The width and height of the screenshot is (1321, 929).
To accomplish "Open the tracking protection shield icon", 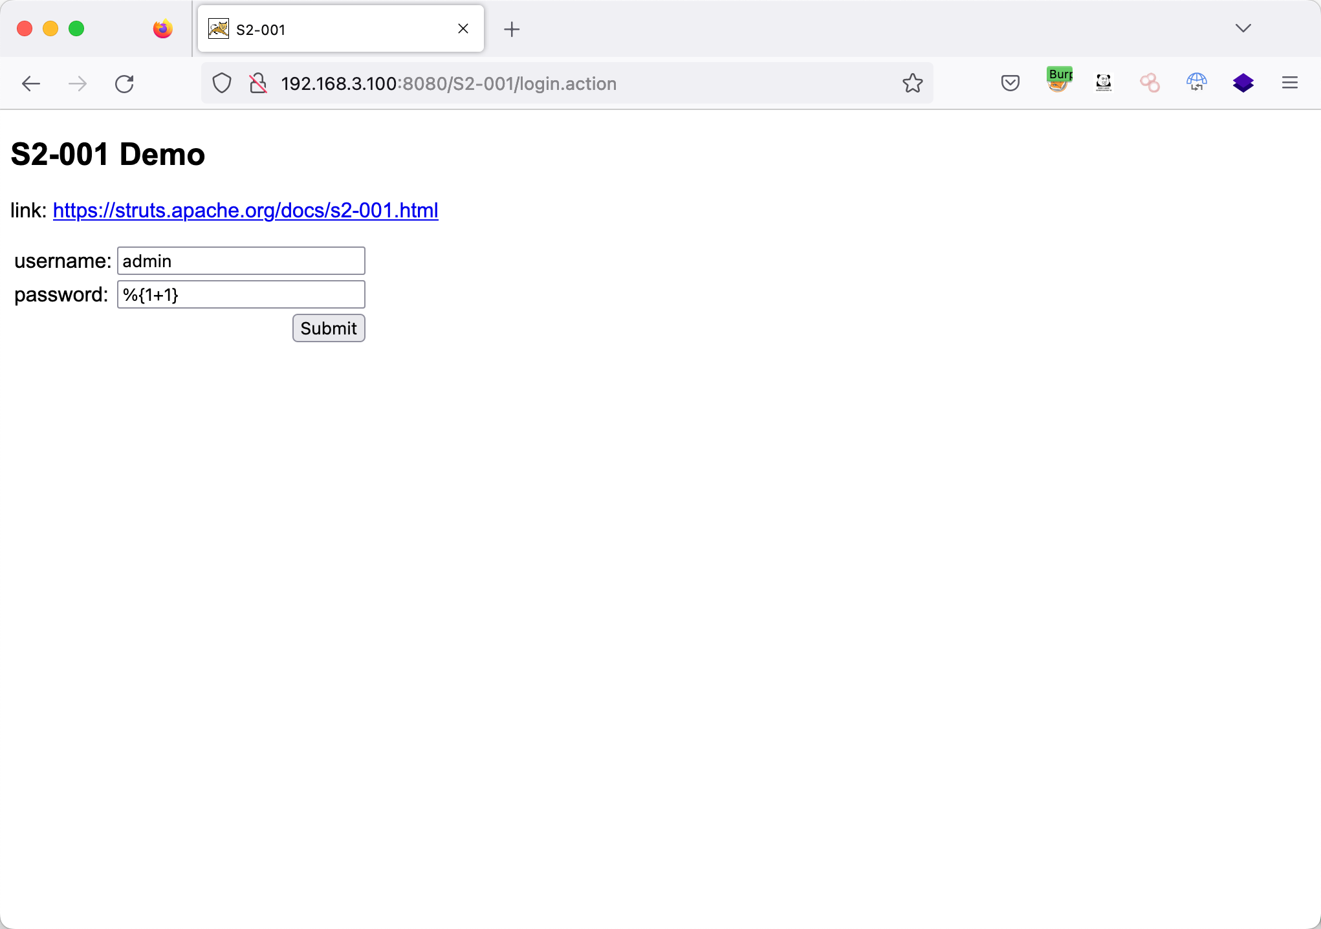I will tap(222, 83).
